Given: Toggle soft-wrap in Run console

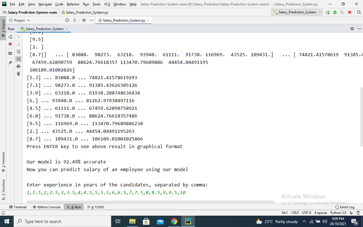Looking at the screenshot, I should [18, 52].
